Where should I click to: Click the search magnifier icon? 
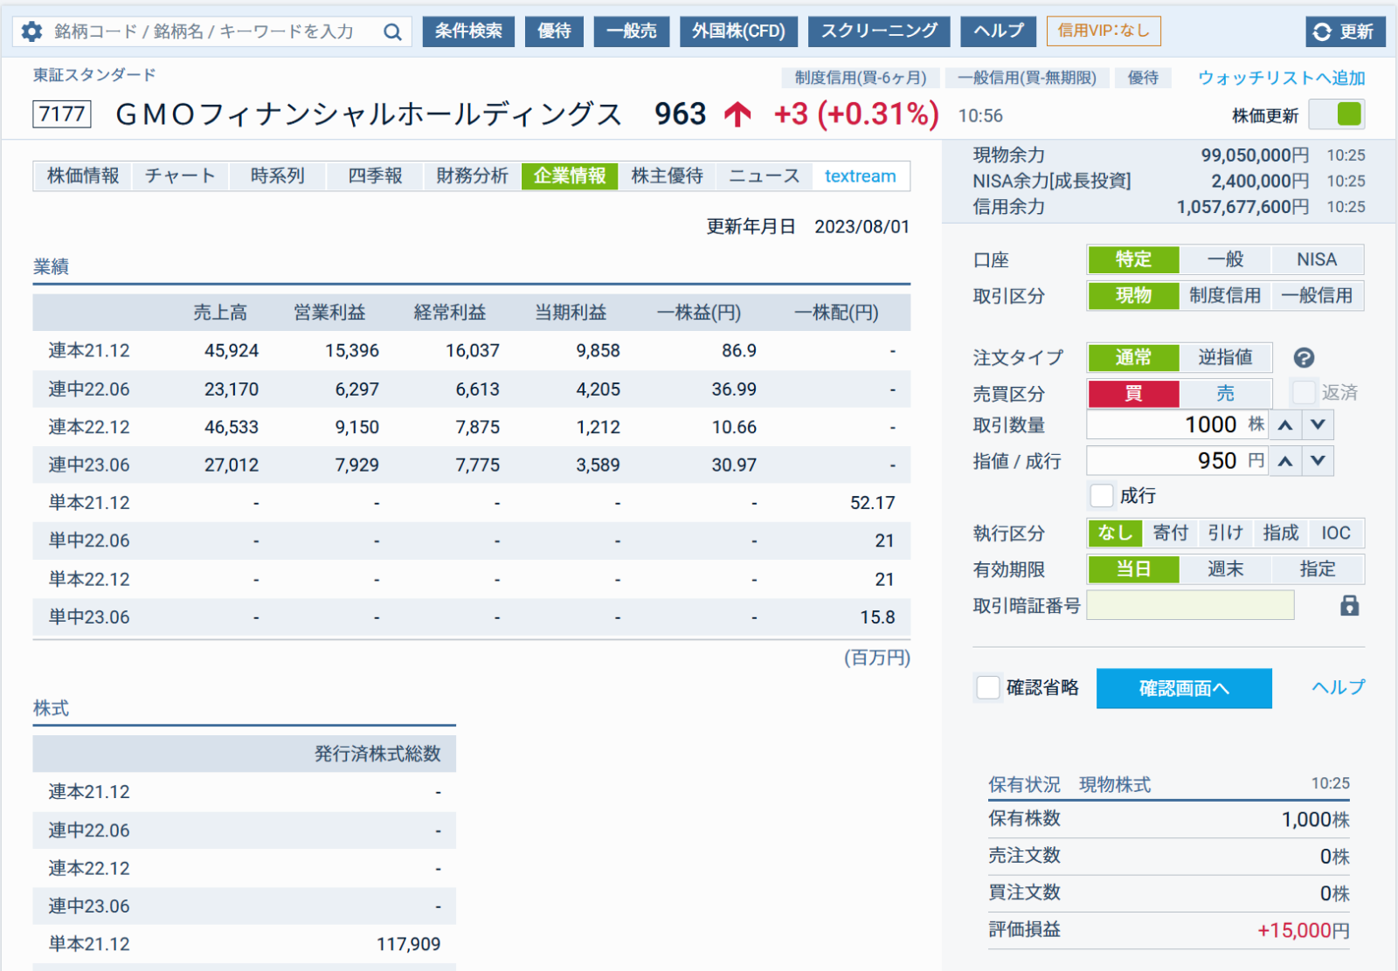pyautogui.click(x=392, y=31)
